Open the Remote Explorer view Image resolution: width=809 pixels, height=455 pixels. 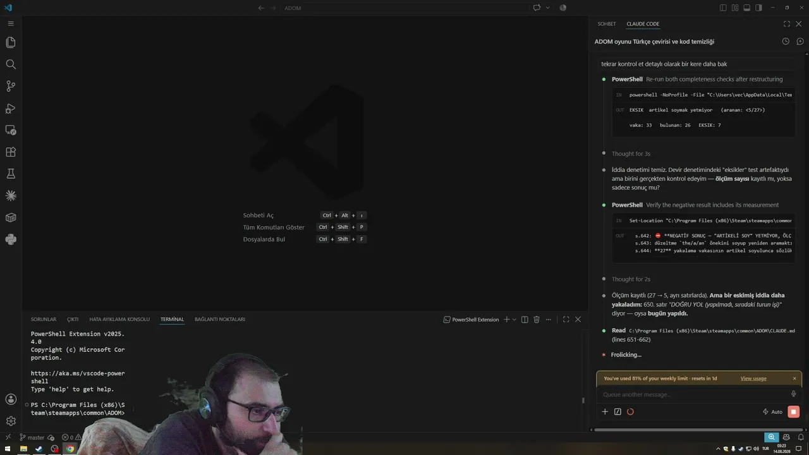[x=11, y=130]
